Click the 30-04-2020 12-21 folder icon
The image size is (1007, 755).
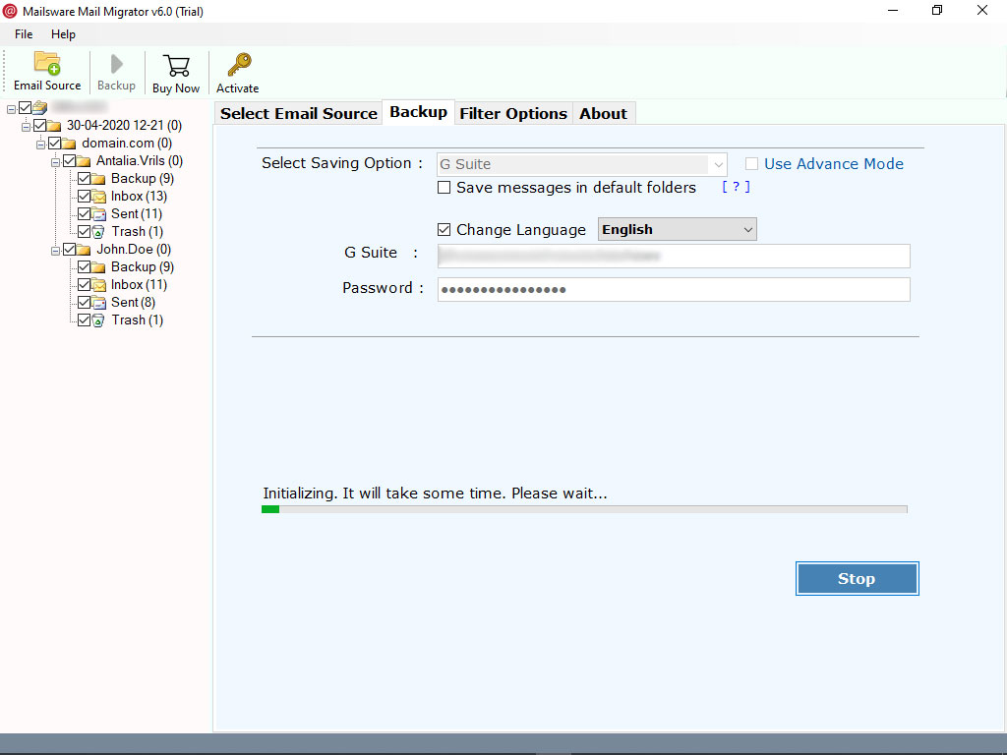[55, 125]
